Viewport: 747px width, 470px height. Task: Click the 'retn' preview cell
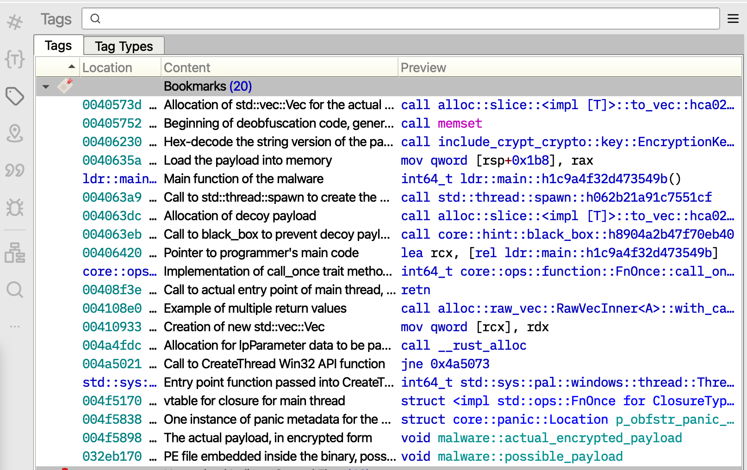(x=416, y=290)
